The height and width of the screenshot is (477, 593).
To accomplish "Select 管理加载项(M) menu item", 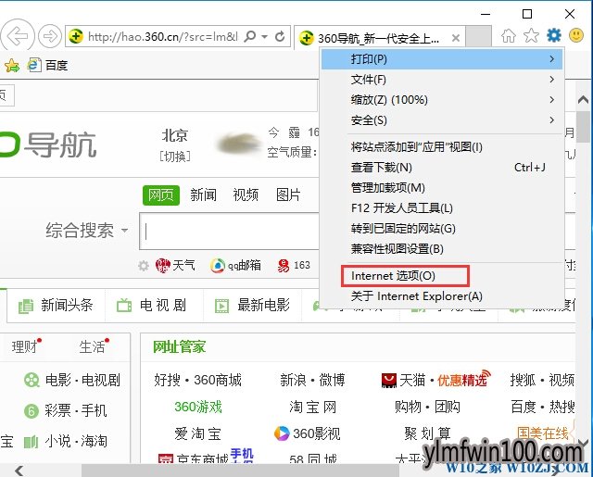I will 442,187.
